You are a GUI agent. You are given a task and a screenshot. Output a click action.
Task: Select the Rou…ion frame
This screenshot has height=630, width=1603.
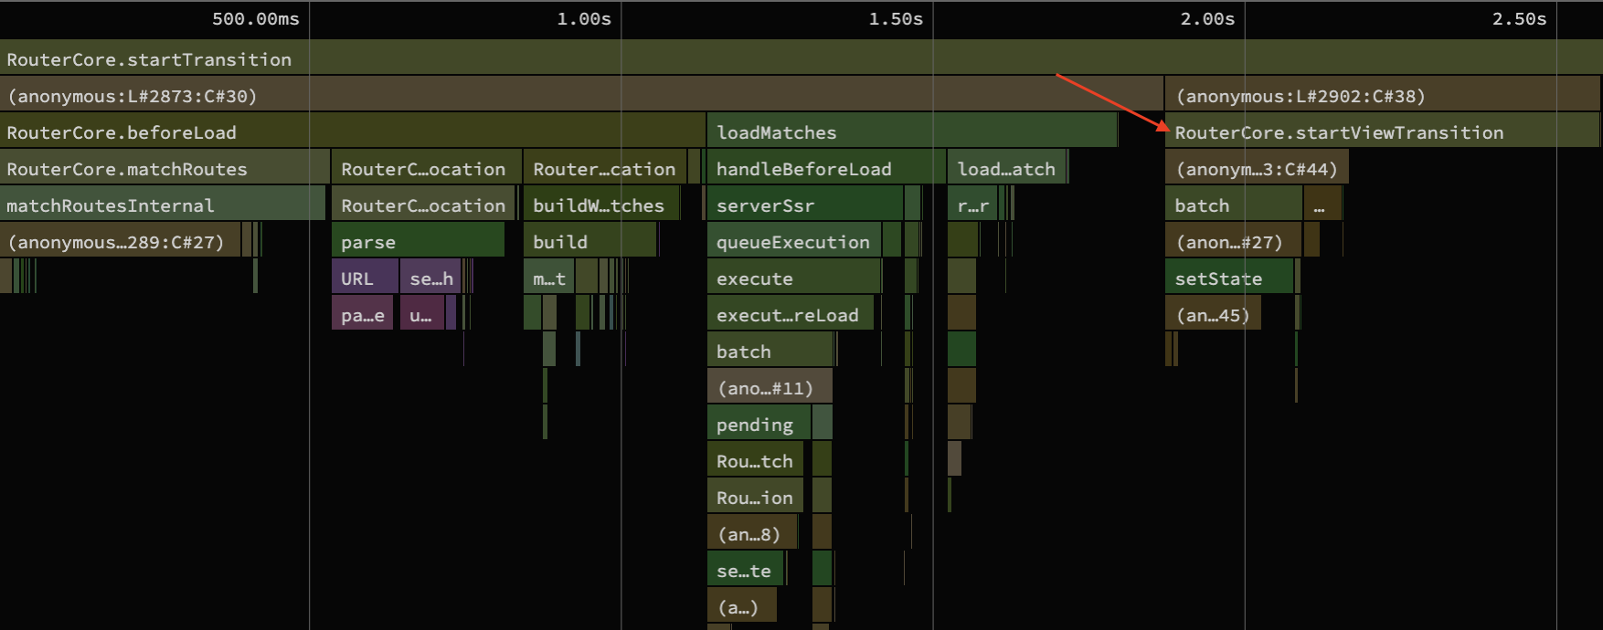pos(755,497)
